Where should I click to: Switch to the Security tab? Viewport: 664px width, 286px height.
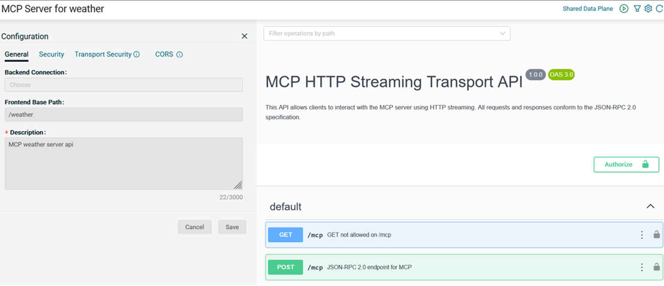(x=52, y=54)
